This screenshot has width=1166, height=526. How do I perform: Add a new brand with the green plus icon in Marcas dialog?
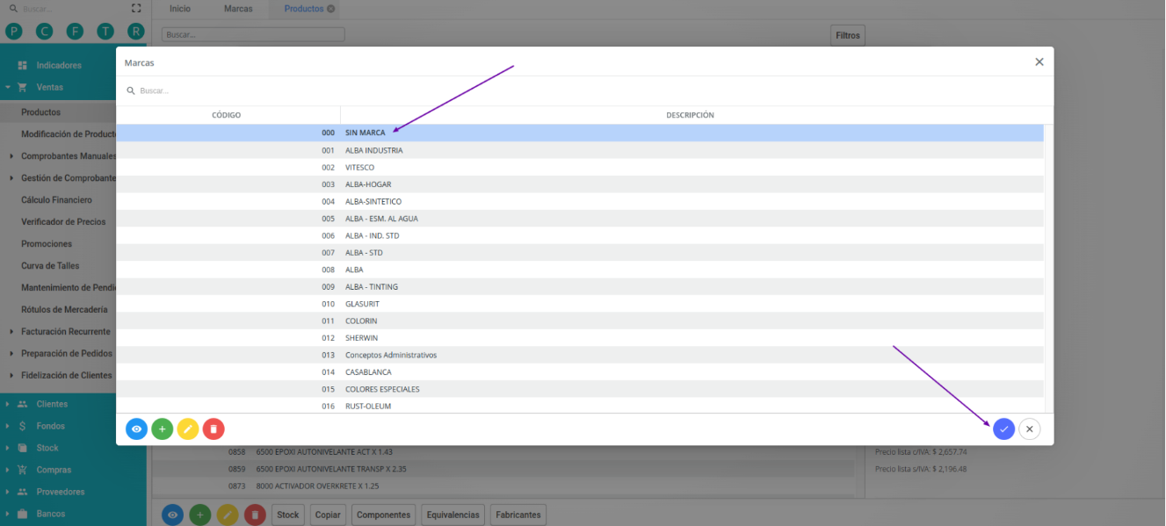coord(162,429)
